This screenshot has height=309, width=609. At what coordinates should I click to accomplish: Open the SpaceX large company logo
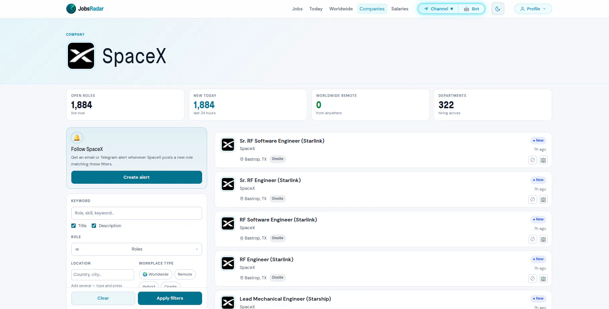pyautogui.click(x=81, y=56)
